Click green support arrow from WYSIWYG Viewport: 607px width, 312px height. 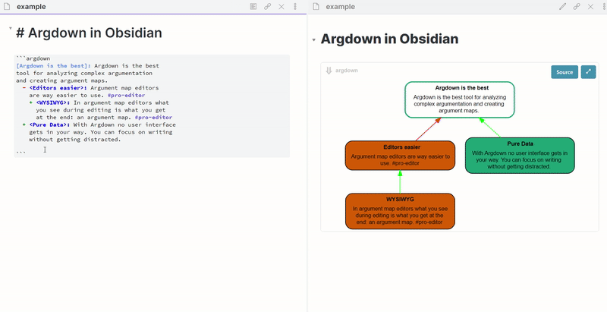click(401, 181)
